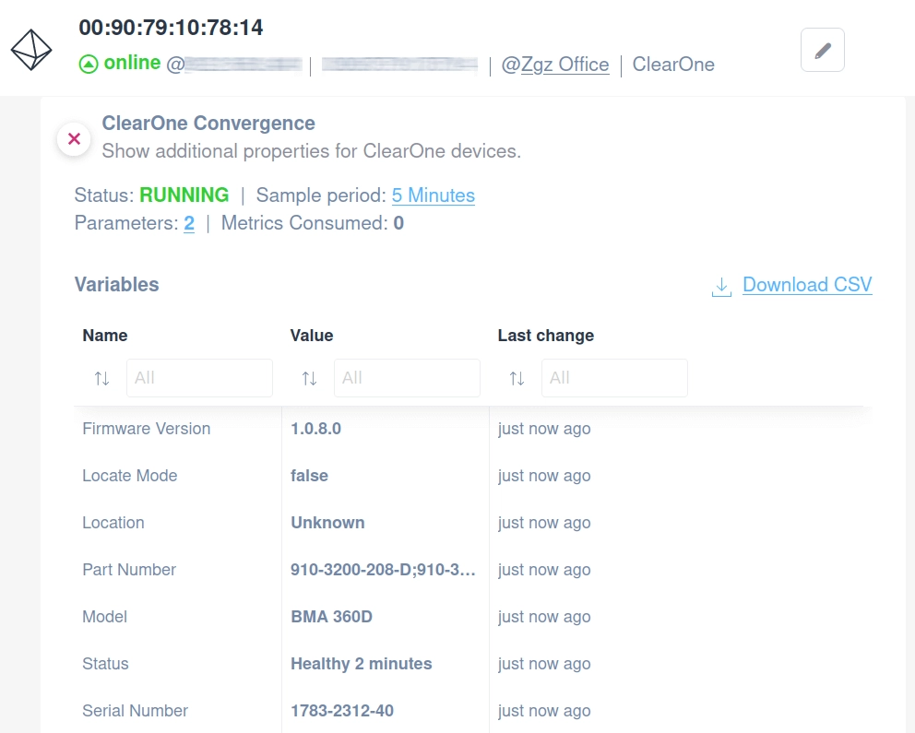Image resolution: width=915 pixels, height=733 pixels.
Task: Click the online status text
Action: pos(132,63)
